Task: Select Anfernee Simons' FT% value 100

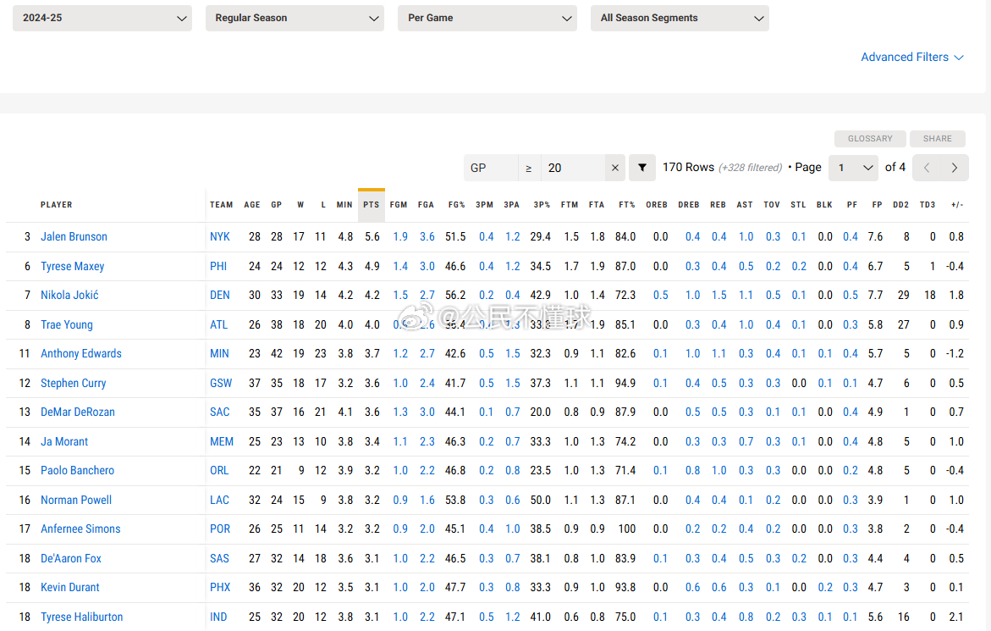Action: [x=626, y=529]
